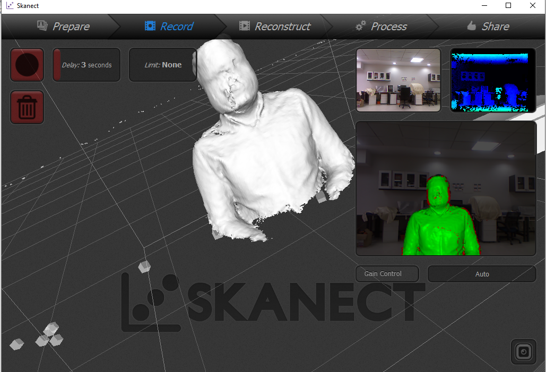Click the Share tab thumbs-up icon
The height and width of the screenshot is (372, 546).
(x=471, y=25)
